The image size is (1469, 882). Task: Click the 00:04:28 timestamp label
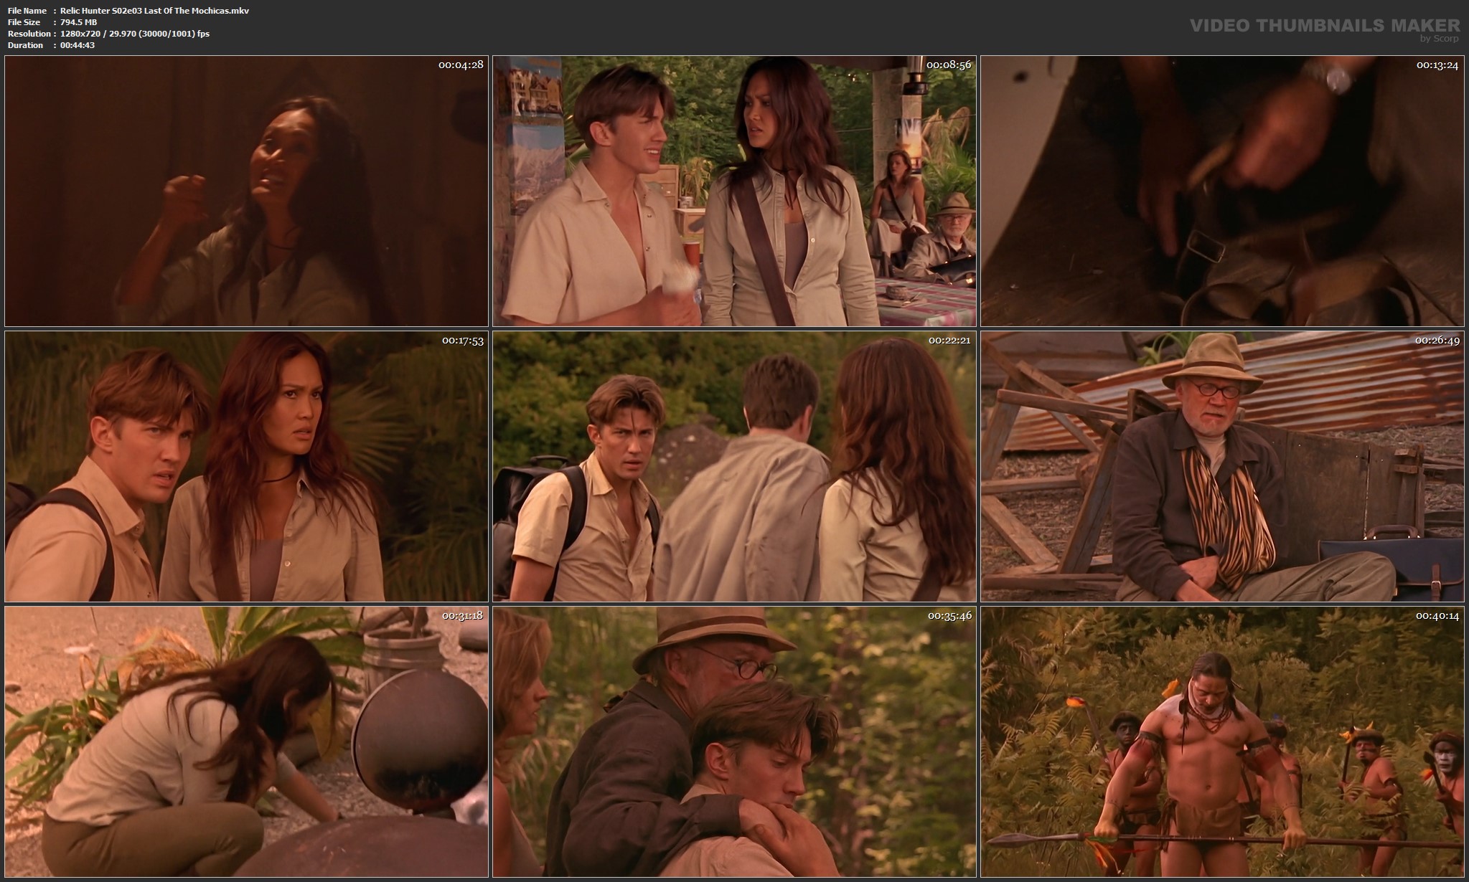pos(461,65)
